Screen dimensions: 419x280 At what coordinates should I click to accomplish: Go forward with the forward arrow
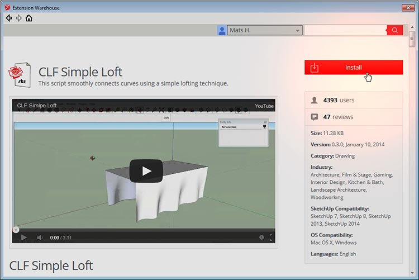pos(18,18)
